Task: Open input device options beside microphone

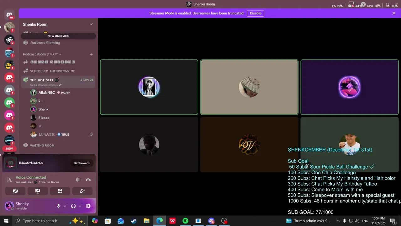Action: (65, 206)
